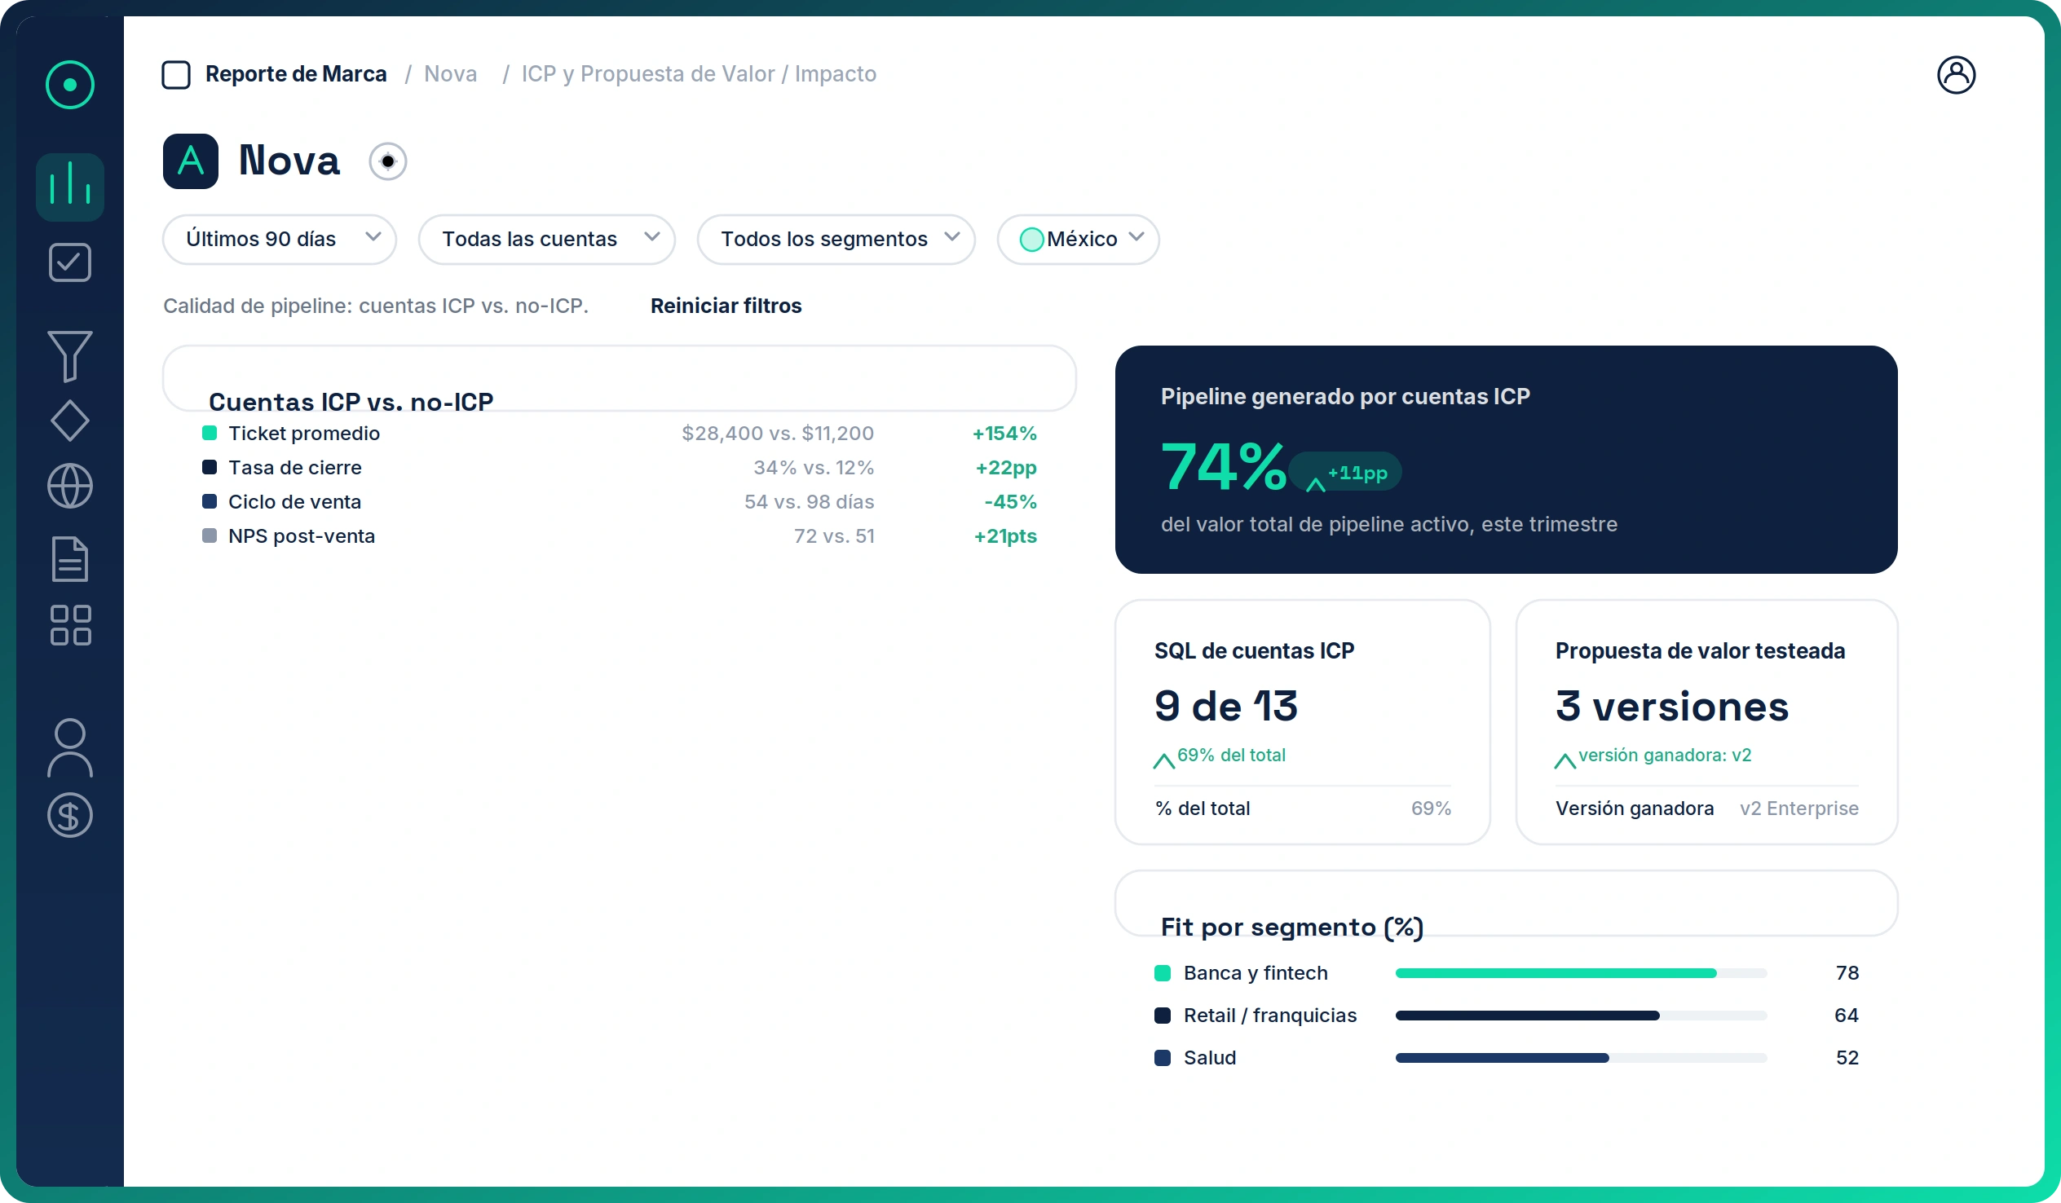
Task: Click the Banca y fintech legend swatch
Action: point(1163,973)
